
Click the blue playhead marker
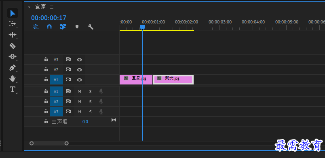(142, 27)
